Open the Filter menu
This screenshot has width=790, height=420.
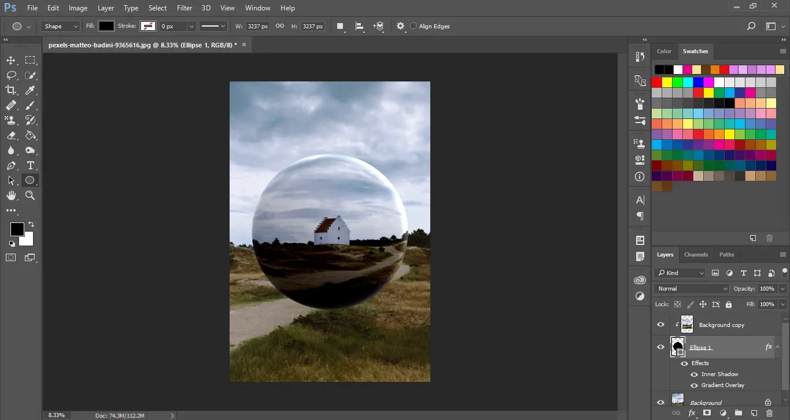(x=184, y=8)
